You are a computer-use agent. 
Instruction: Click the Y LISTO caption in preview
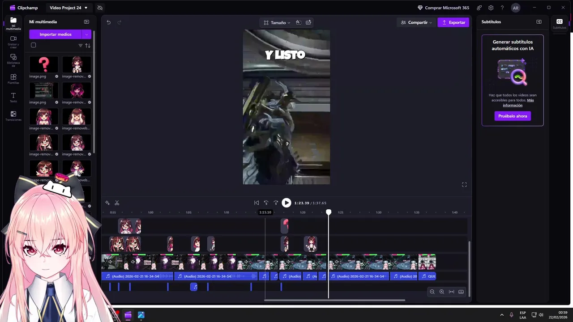click(x=285, y=55)
